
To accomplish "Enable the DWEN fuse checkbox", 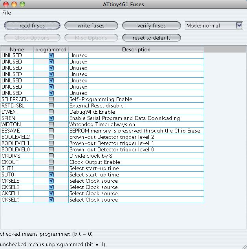I will 51,112.
